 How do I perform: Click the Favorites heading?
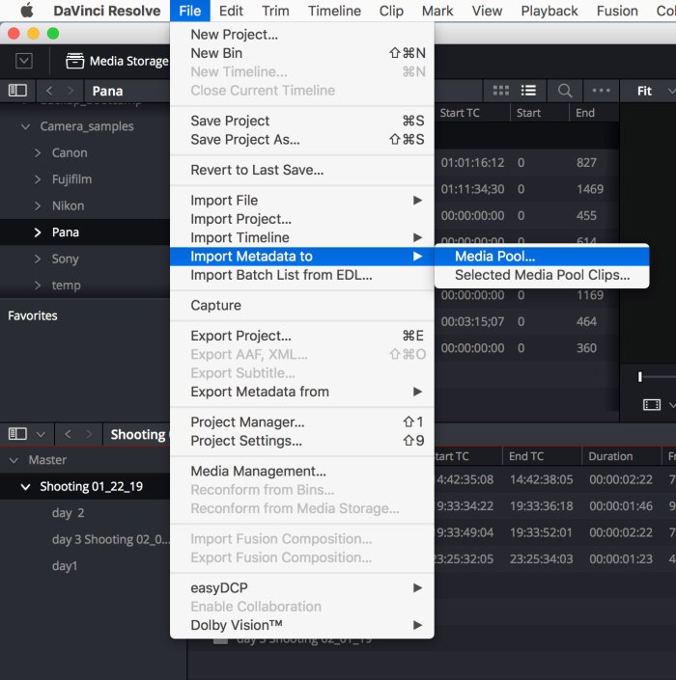pos(33,315)
